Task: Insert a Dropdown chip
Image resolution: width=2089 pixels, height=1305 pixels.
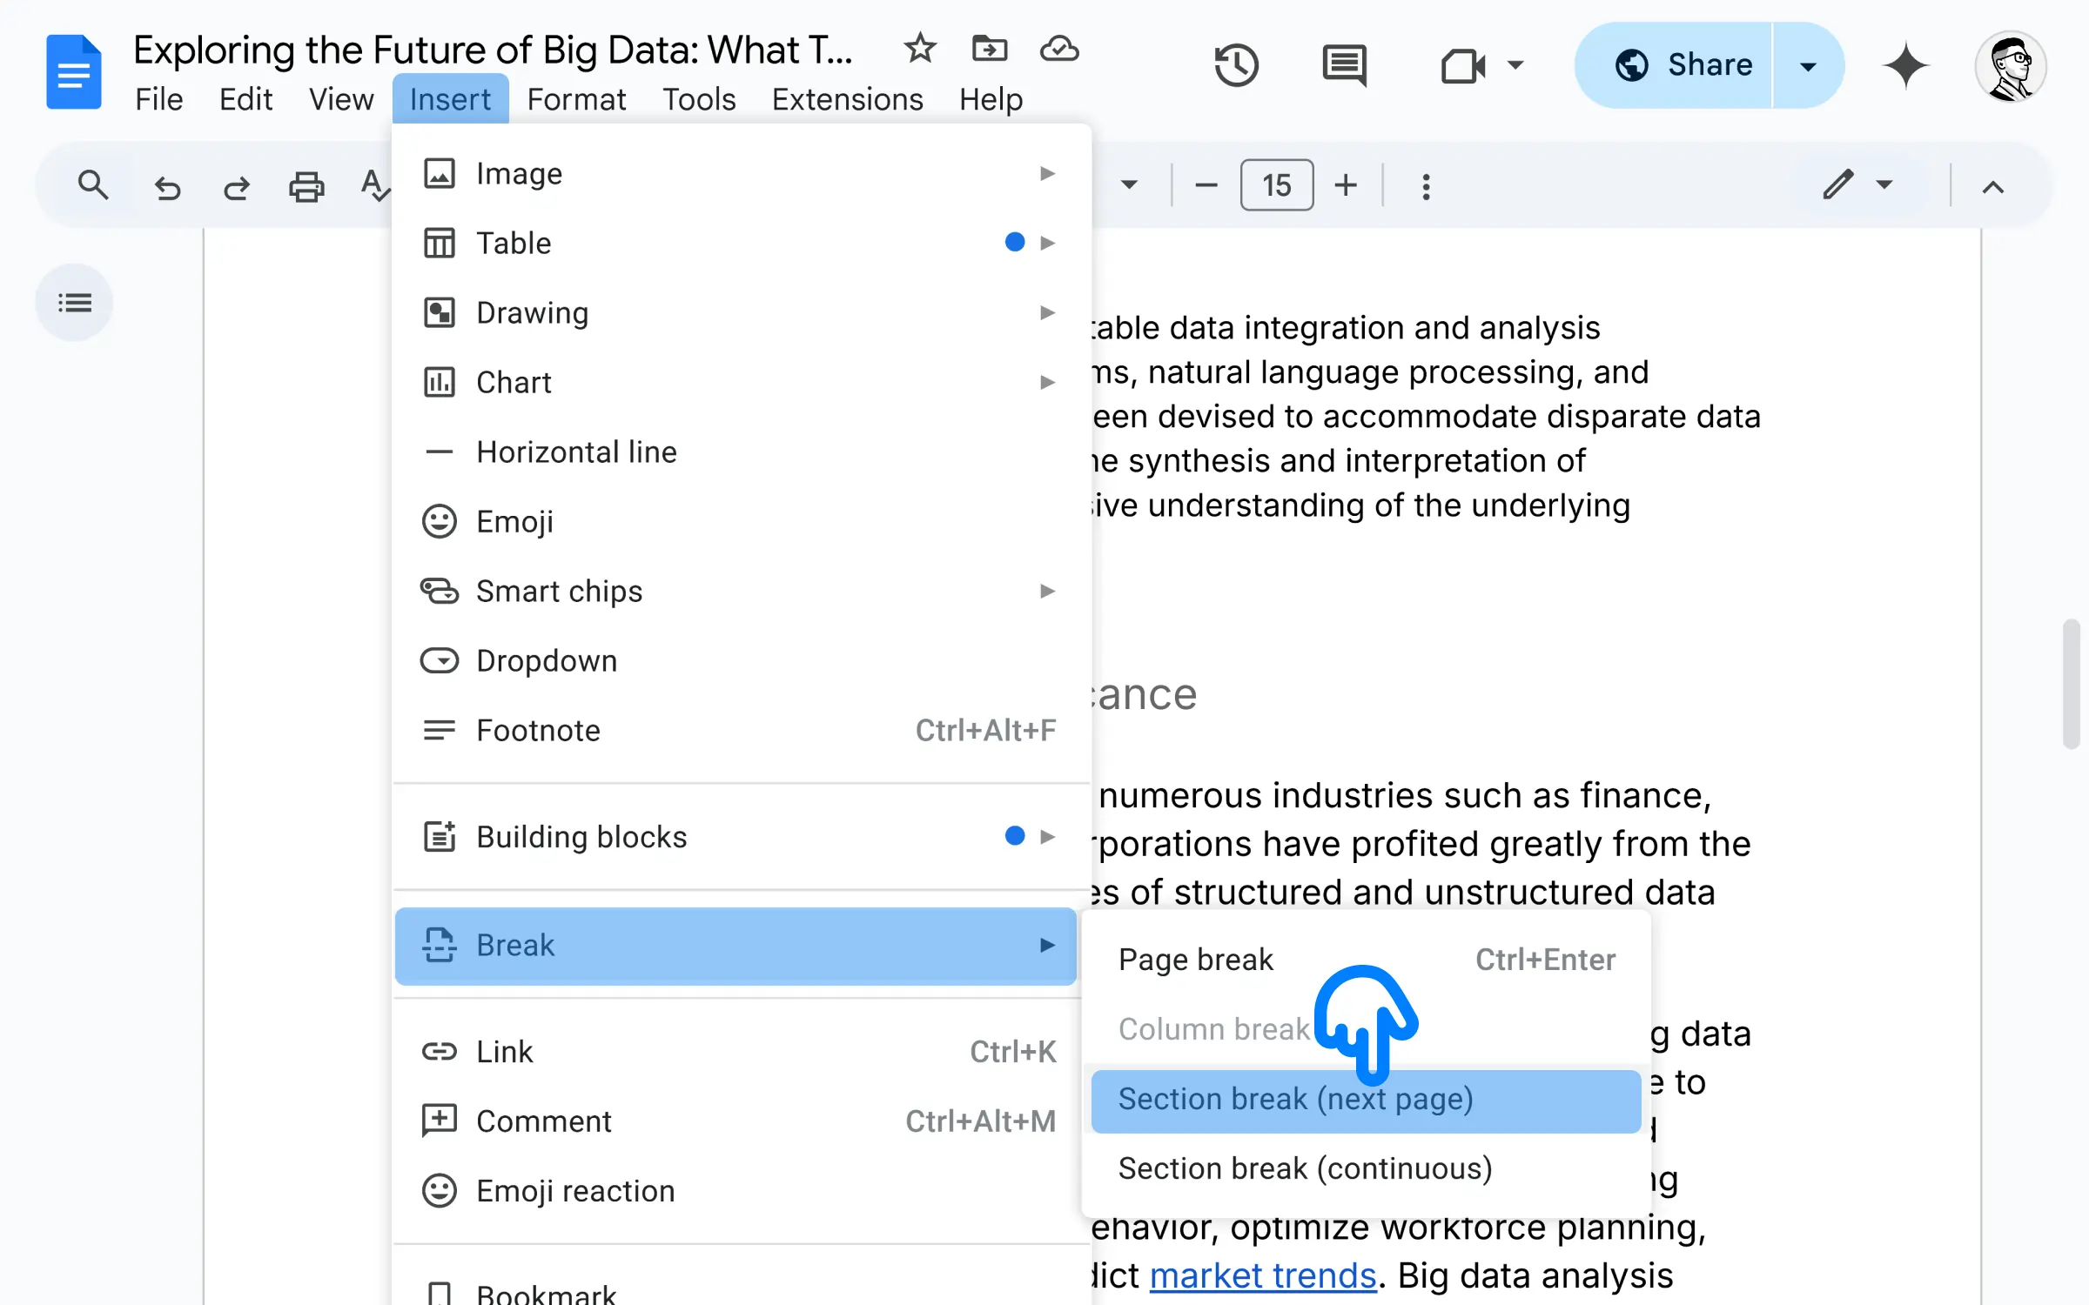Action: [742, 660]
